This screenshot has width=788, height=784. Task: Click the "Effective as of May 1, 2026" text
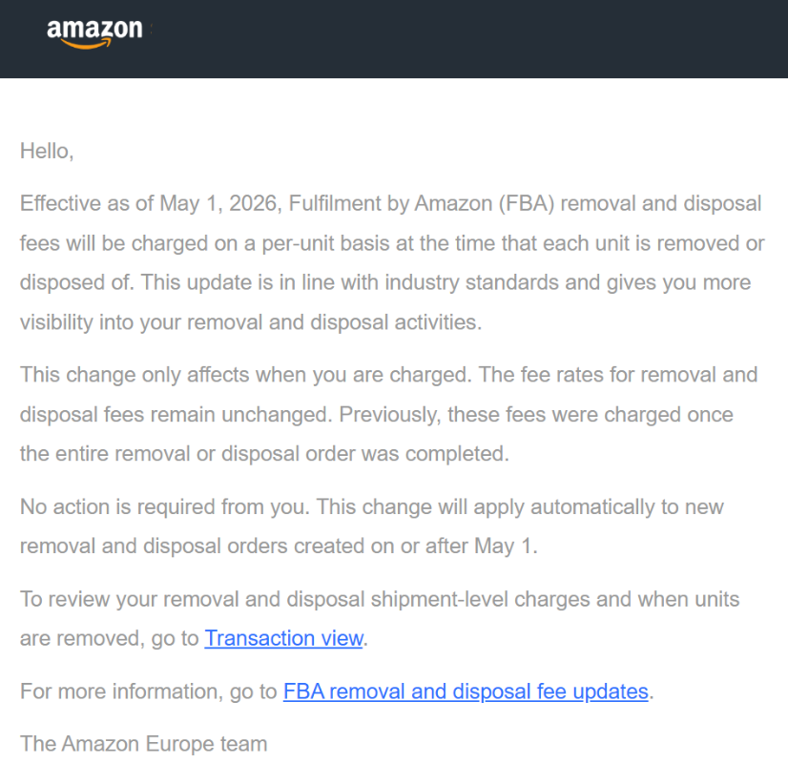(149, 203)
